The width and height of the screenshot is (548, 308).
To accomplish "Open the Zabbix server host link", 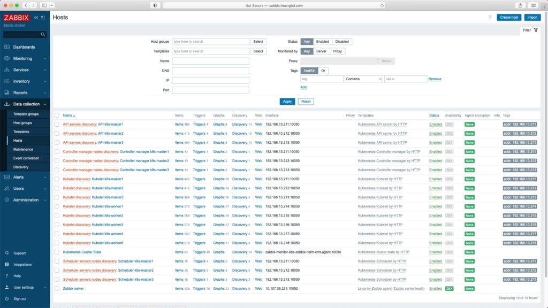I will coord(73,289).
